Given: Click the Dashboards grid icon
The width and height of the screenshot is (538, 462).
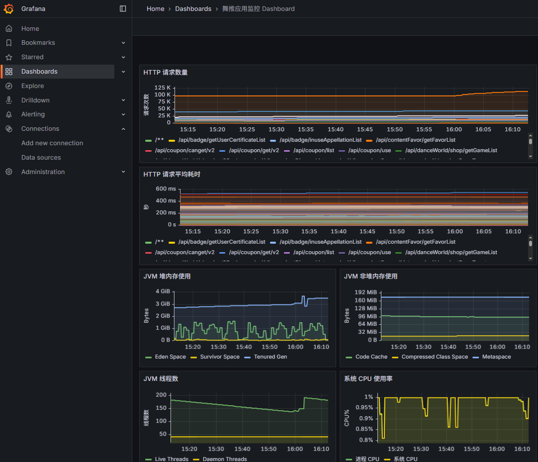Looking at the screenshot, I should click(x=9, y=72).
